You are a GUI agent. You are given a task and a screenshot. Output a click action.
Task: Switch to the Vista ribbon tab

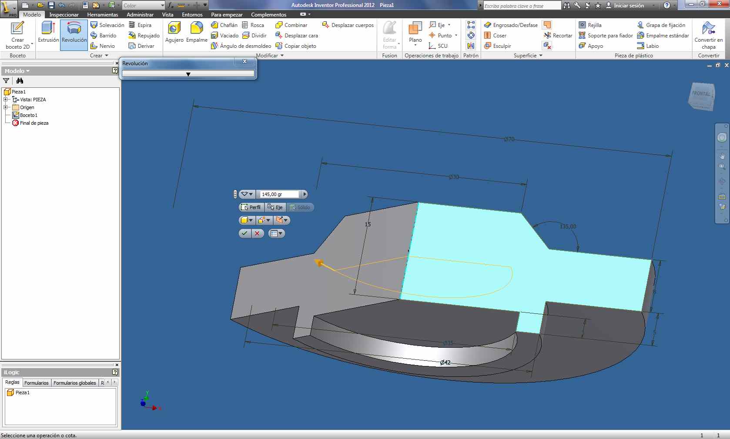coord(167,14)
